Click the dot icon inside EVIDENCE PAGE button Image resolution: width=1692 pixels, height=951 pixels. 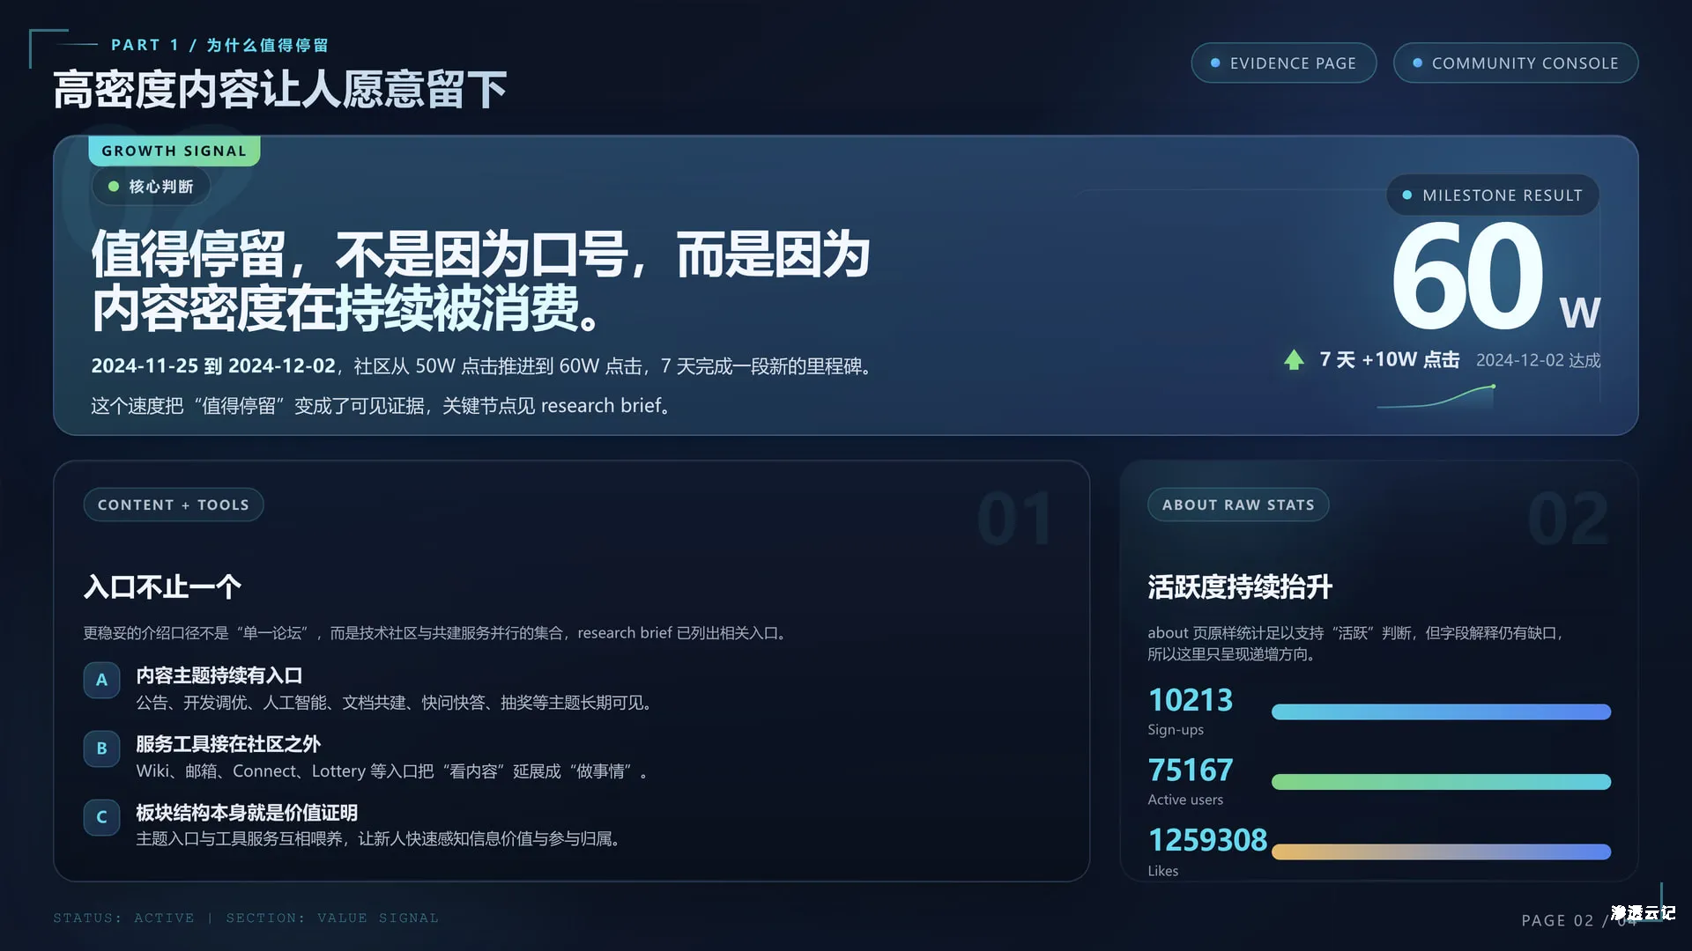pyautogui.click(x=1213, y=63)
